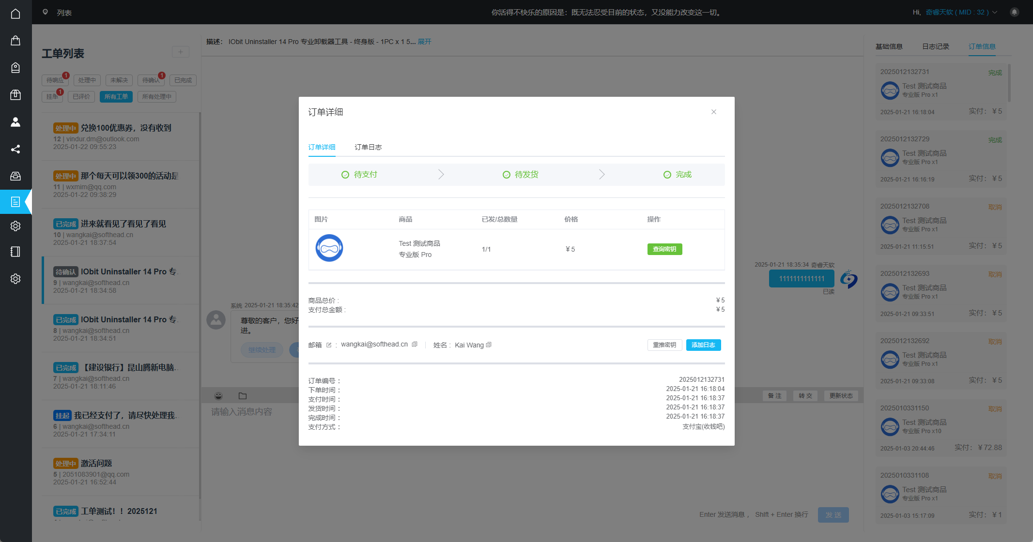Select the 待发货 progress step

[526, 174]
